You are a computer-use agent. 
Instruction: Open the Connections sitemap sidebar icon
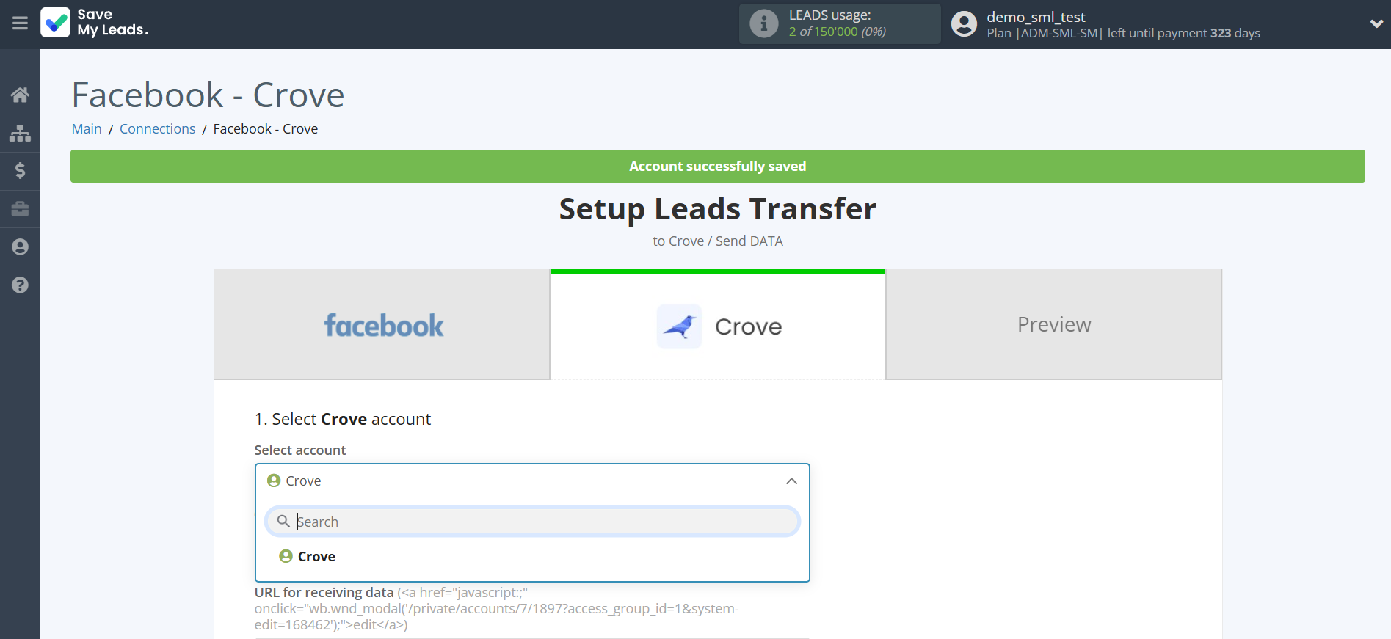click(x=20, y=133)
